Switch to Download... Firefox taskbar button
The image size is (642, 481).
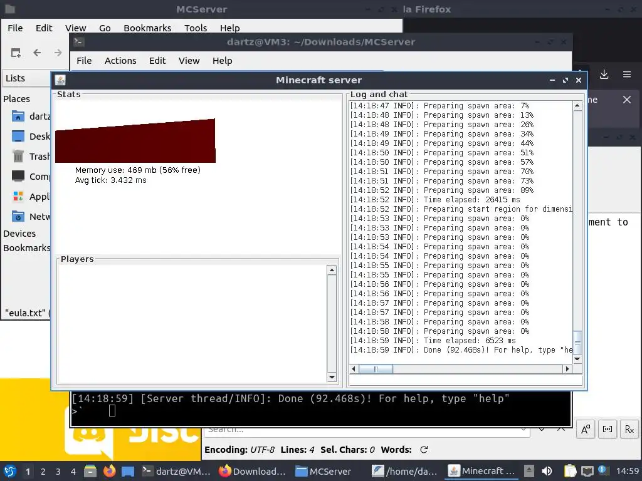pos(252,472)
